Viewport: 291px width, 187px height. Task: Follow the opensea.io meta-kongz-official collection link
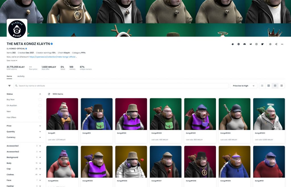point(53,57)
